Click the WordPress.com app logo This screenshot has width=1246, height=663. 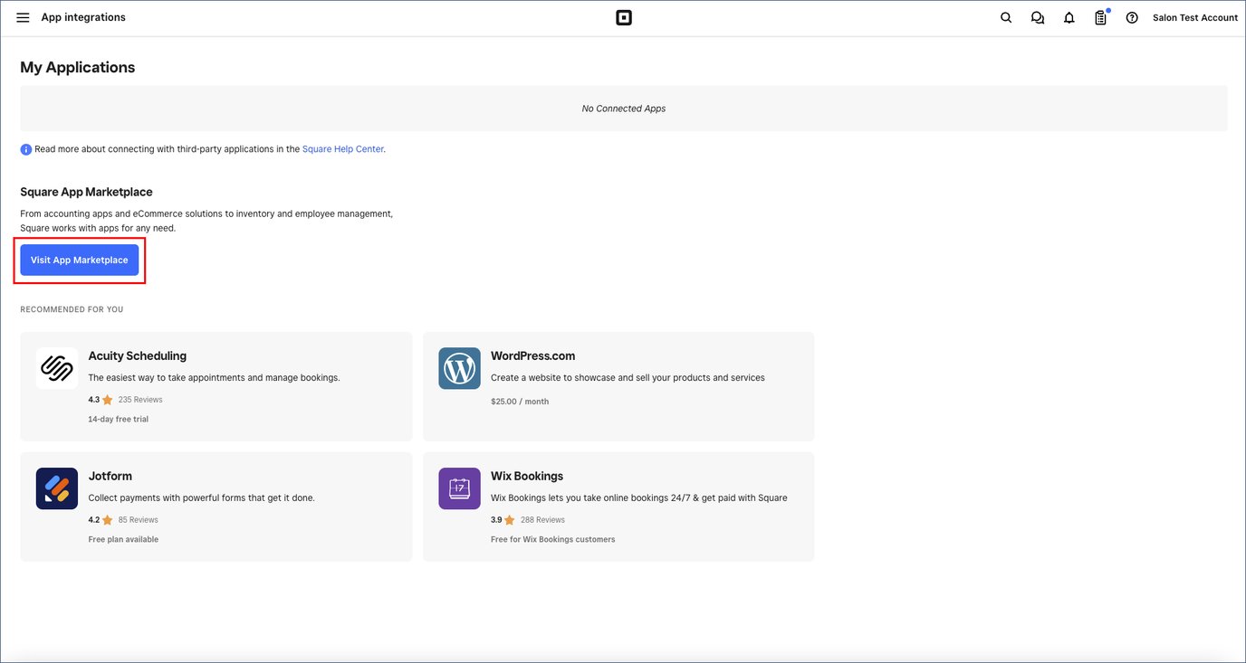pyautogui.click(x=459, y=368)
